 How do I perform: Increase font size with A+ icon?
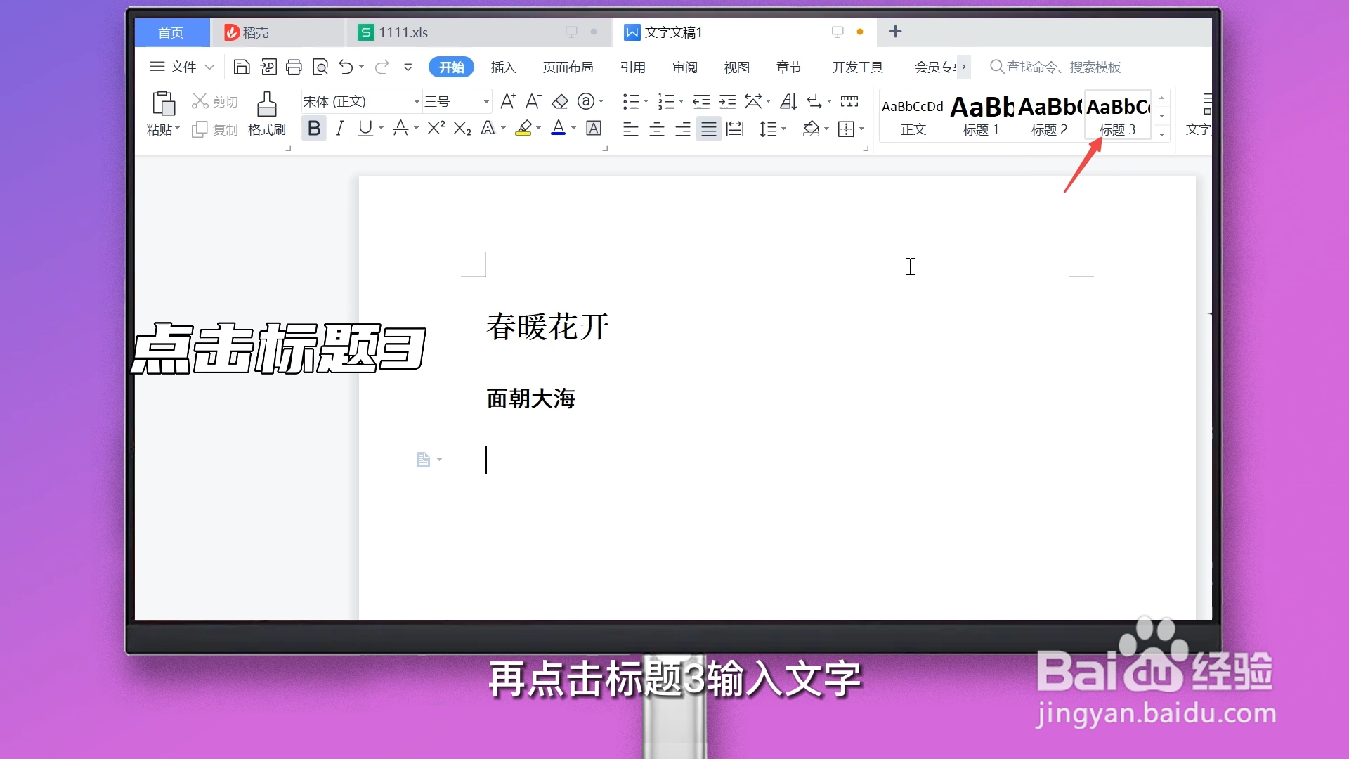pos(508,102)
